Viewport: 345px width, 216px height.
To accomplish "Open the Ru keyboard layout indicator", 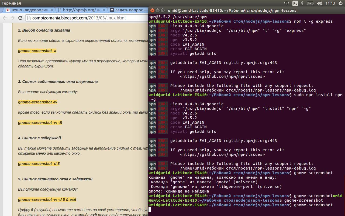I will point(295,3).
